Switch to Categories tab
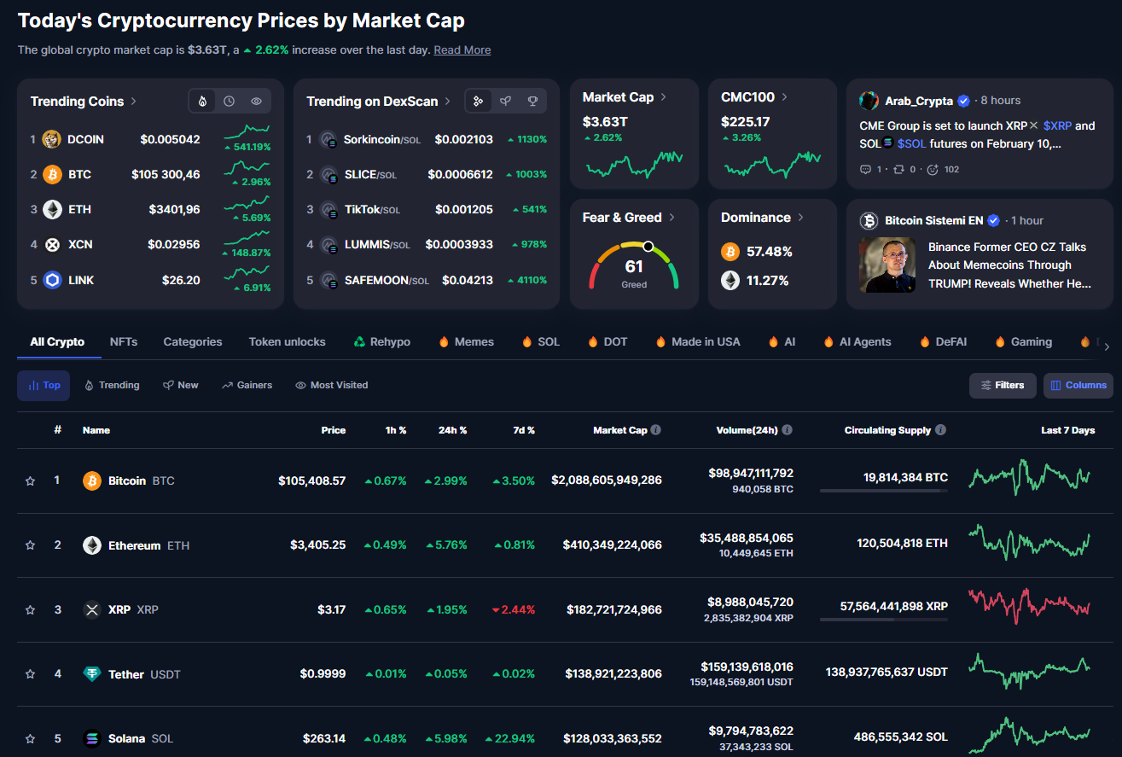 [193, 341]
